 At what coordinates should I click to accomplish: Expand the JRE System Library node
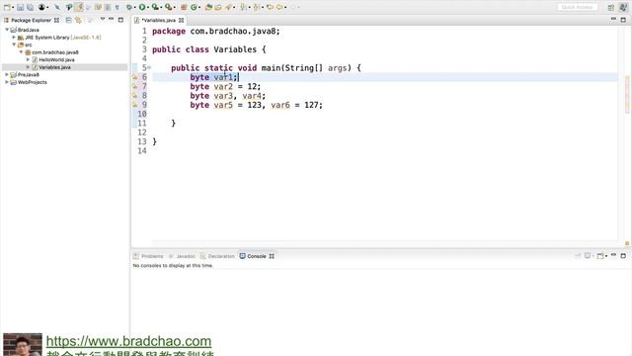pyautogui.click(x=14, y=38)
